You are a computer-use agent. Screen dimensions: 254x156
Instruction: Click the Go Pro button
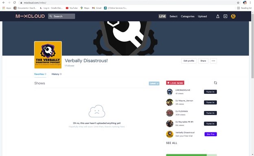210,134
